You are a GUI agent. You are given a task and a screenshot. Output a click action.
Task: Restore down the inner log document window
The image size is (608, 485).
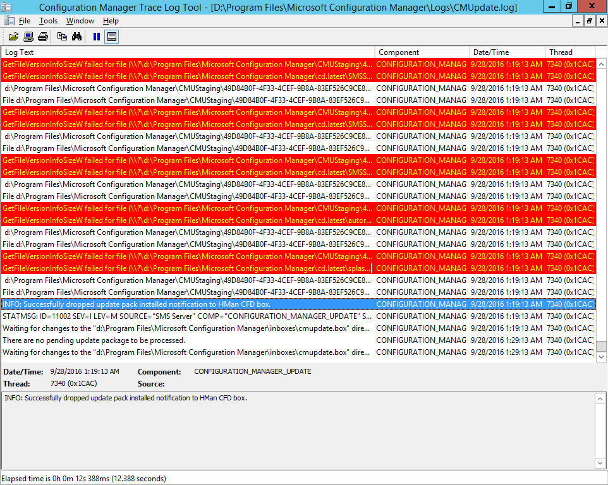590,21
